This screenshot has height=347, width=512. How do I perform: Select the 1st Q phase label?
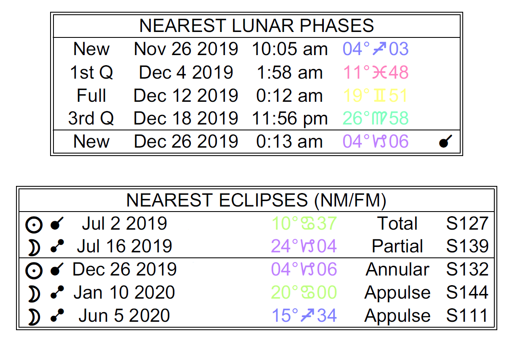tap(91, 73)
